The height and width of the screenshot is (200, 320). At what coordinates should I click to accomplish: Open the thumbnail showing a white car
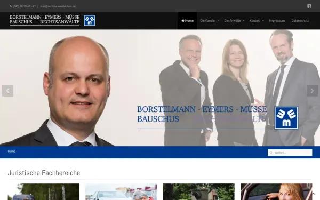(x=121, y=191)
